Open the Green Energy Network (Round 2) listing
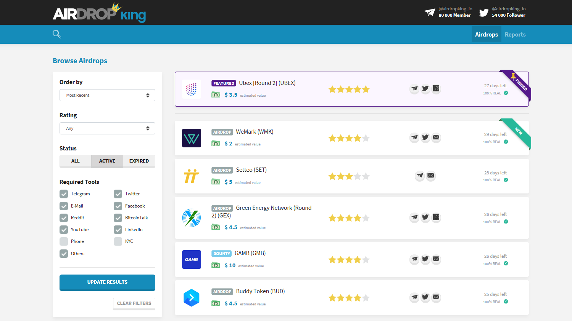The image size is (572, 321). 262,212
